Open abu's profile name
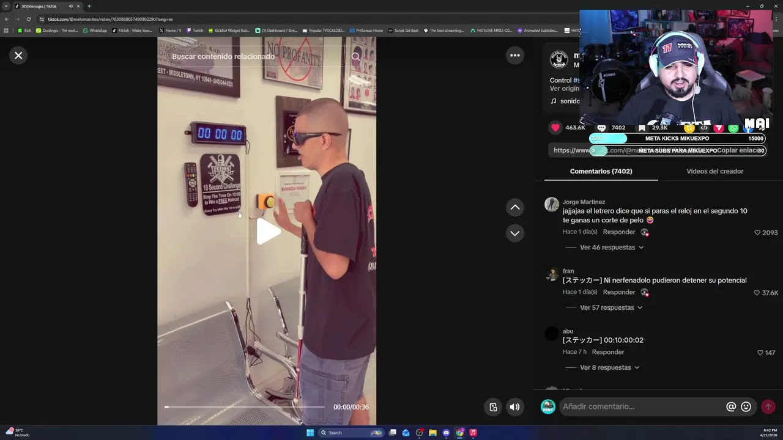The height and width of the screenshot is (440, 783). (568, 331)
